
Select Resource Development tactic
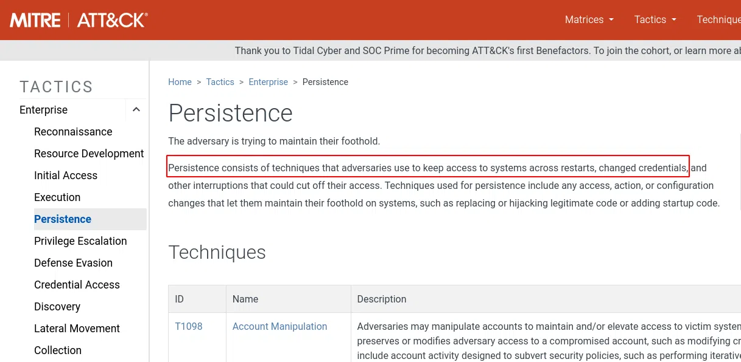[x=89, y=154]
